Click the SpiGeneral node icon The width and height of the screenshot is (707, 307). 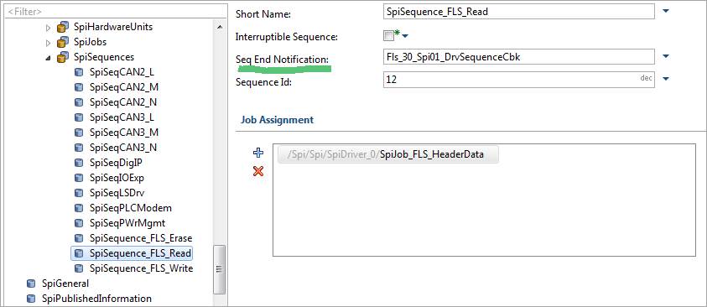tap(31, 284)
